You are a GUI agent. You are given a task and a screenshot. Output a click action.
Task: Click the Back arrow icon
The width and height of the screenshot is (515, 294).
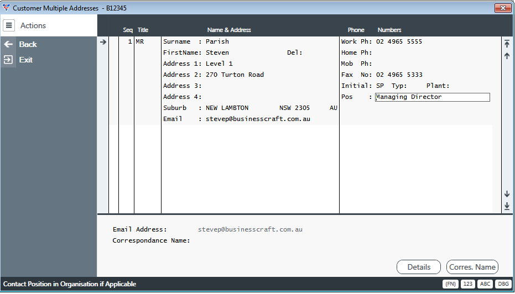[8, 44]
